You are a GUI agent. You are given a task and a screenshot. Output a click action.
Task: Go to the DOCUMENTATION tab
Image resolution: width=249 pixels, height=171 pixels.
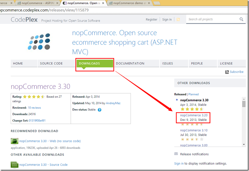click(x=130, y=63)
